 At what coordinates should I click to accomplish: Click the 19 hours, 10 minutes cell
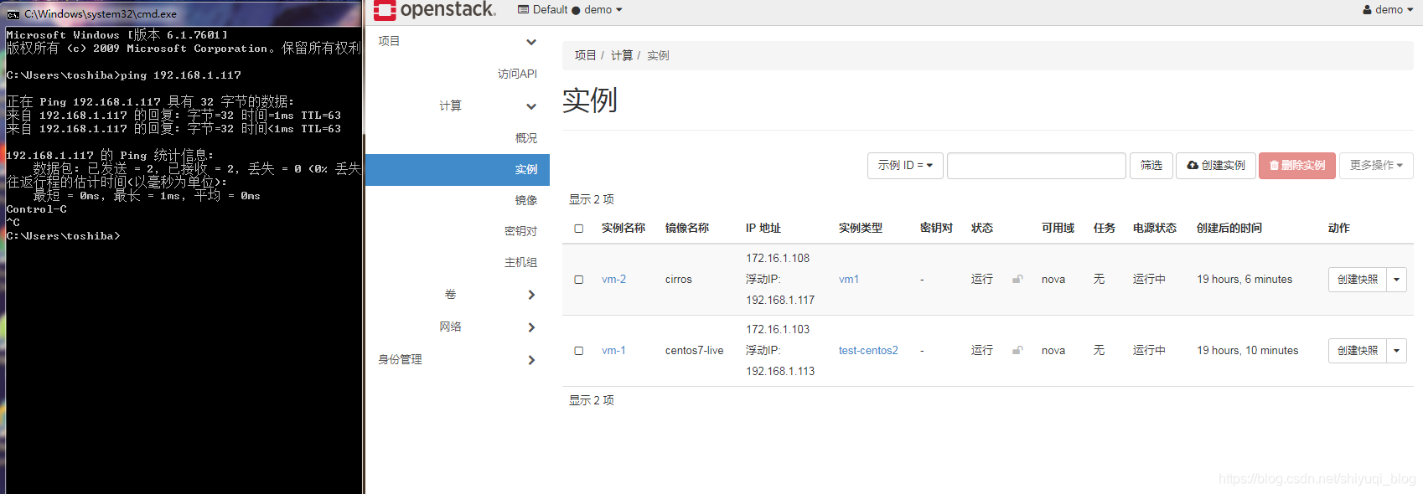click(x=1248, y=351)
